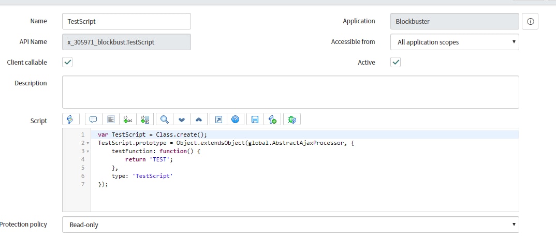Click the comment toggle speech bubble icon
This screenshot has height=239, width=556.
94,119
